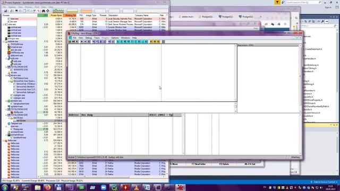This screenshot has height=191, width=340.
Task: Collapse the firefox.exe process tree node
Action: [4, 141]
